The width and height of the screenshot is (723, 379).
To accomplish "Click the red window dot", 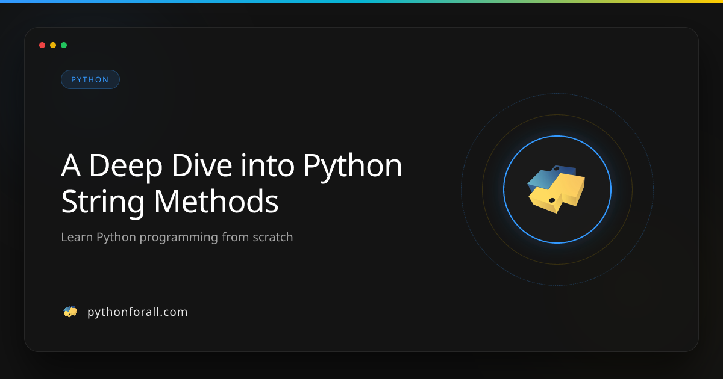I will click(x=42, y=45).
